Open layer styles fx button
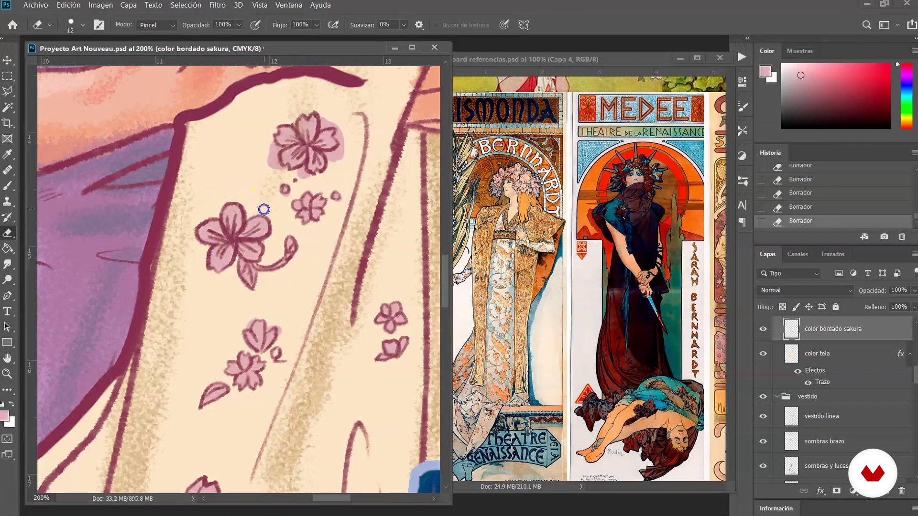918x516 pixels. 820,491
